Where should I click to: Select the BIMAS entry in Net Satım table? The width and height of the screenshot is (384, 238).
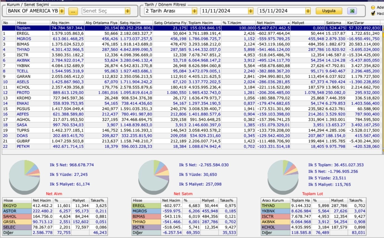[184, 216]
